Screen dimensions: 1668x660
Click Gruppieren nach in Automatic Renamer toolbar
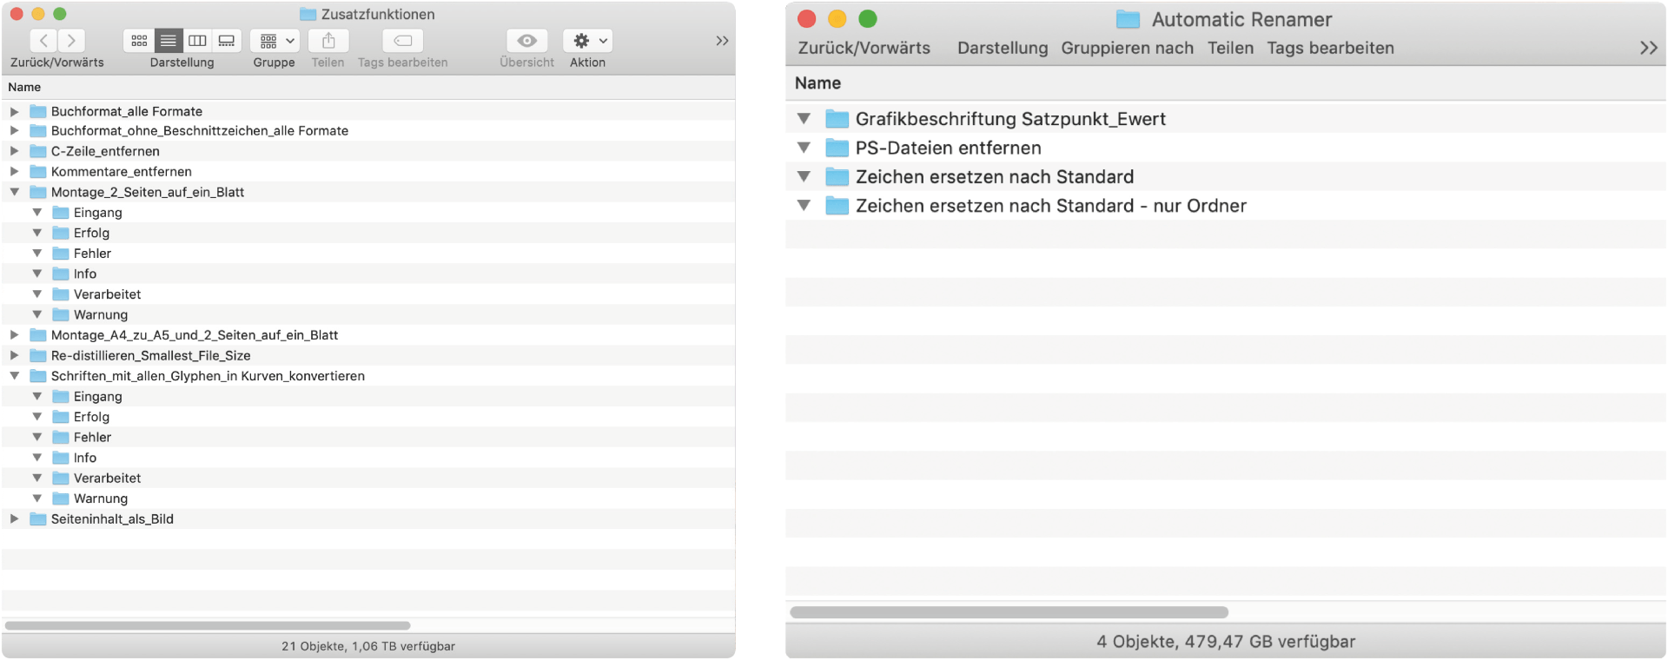(x=1127, y=49)
